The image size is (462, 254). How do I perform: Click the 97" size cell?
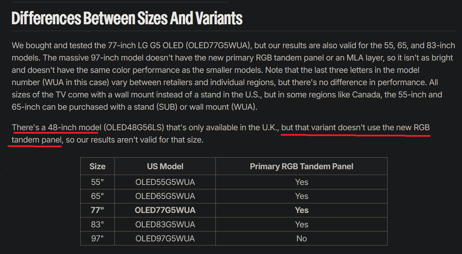(x=97, y=239)
